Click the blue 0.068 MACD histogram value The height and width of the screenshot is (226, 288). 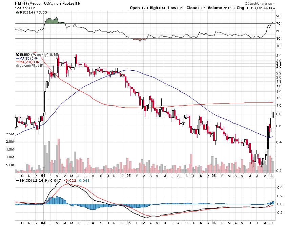tap(84, 181)
